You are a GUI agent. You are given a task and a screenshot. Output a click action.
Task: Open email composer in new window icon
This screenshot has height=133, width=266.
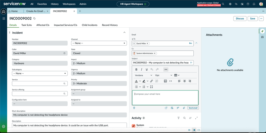pyautogui.click(x=166, y=108)
